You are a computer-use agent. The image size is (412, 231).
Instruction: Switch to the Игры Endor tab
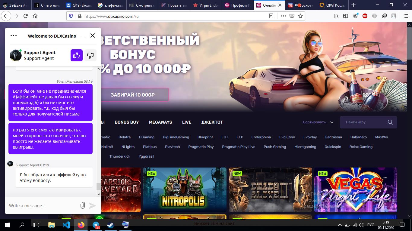(205, 5)
